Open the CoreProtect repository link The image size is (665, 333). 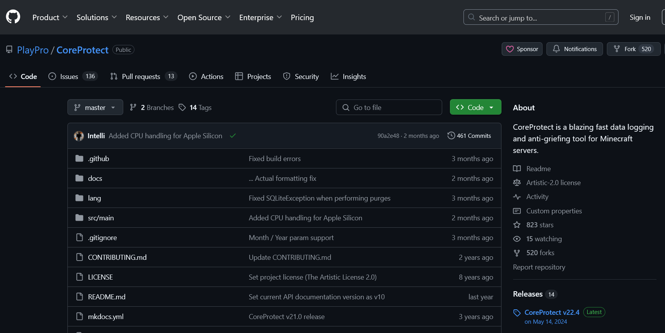click(x=83, y=50)
